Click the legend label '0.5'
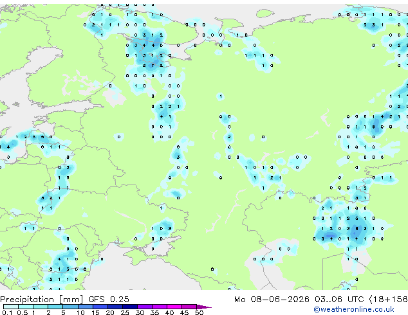This screenshot has width=408, height=315. (23, 312)
